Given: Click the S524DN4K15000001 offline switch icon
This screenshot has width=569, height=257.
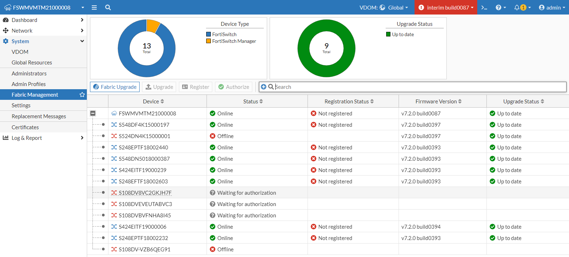Looking at the screenshot, I should (114, 136).
